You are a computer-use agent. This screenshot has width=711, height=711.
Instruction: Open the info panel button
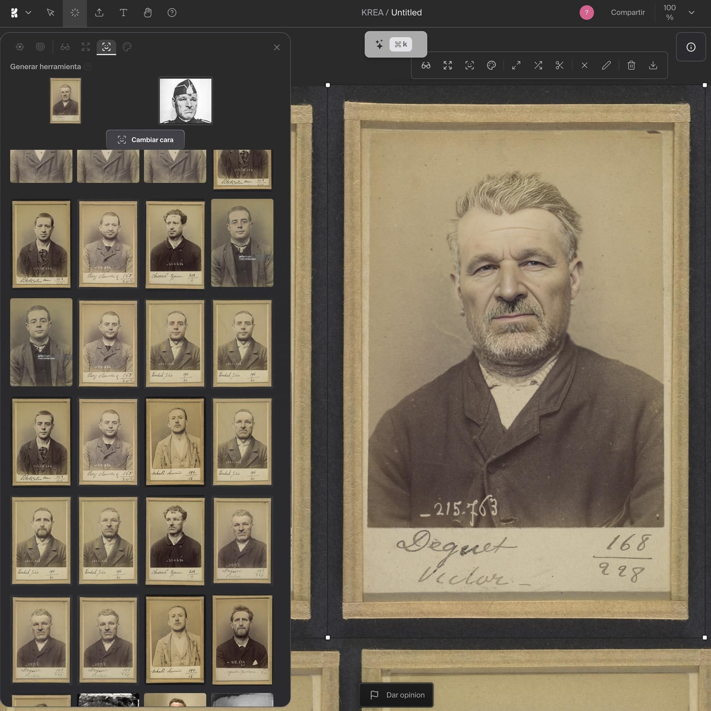(x=691, y=47)
